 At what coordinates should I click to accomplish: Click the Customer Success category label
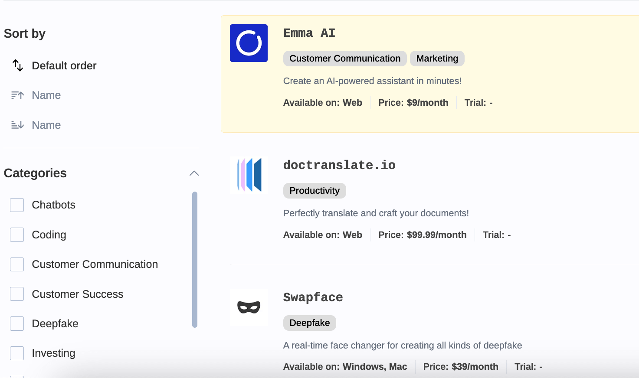[78, 294]
